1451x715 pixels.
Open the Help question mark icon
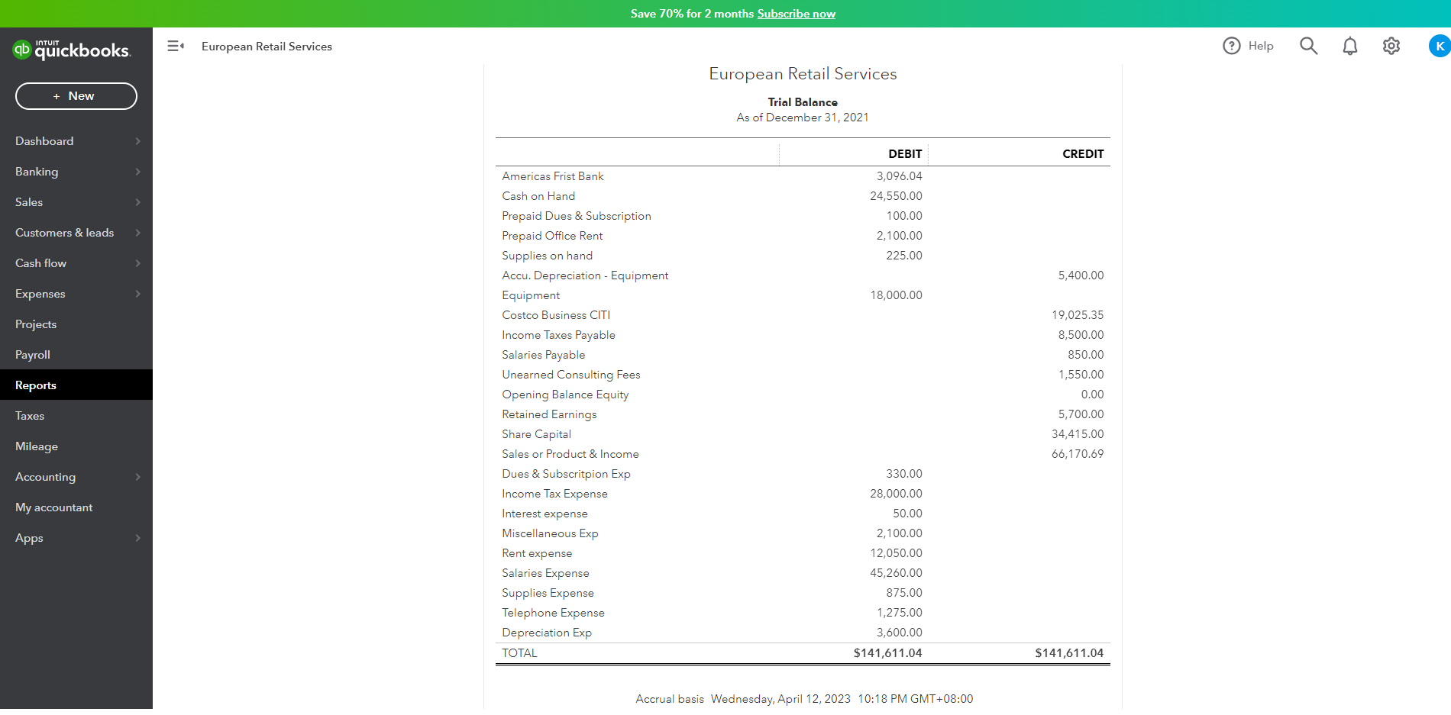(x=1231, y=46)
